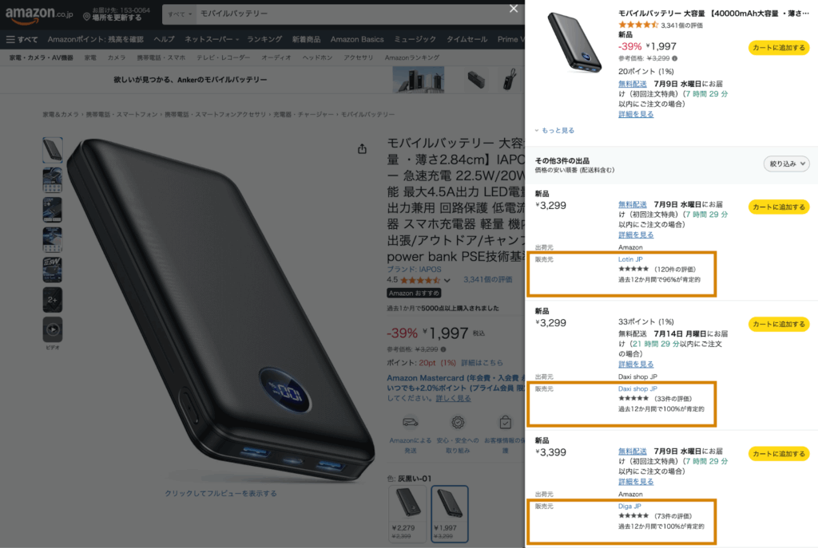
Task: Open the 2+ more images thumbnail
Action: pyautogui.click(x=53, y=299)
